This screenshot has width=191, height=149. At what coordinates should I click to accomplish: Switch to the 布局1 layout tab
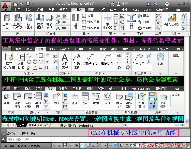click(x=32, y=125)
